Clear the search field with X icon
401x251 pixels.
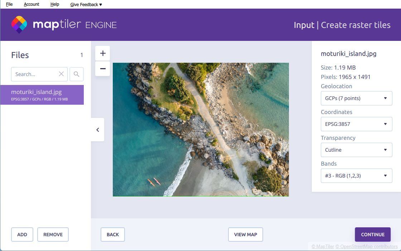[x=61, y=74]
